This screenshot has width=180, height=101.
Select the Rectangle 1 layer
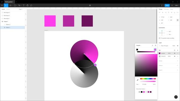click(12, 19)
